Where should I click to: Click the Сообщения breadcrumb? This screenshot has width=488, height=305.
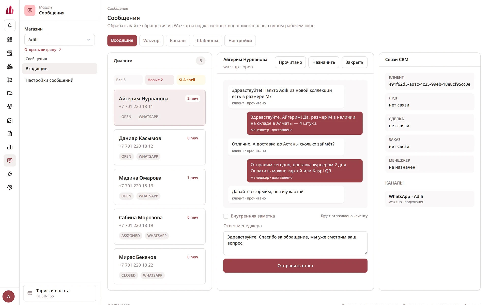pos(117,9)
